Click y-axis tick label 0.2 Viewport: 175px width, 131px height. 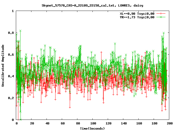[x=11, y=98]
